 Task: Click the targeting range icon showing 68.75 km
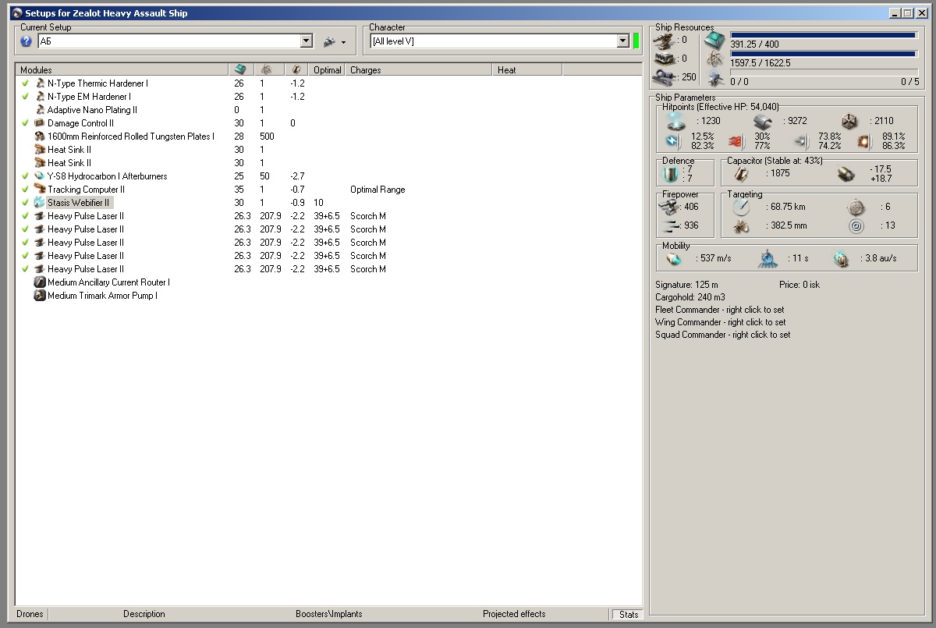point(741,208)
